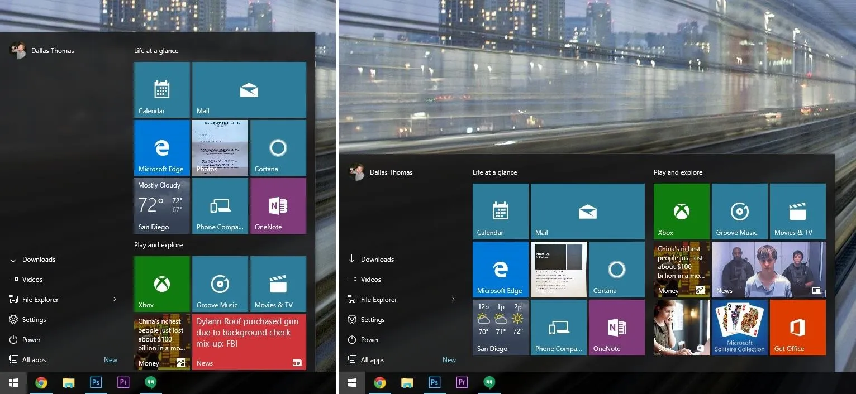Launch OneNote tile in the left screenshot

(x=278, y=206)
